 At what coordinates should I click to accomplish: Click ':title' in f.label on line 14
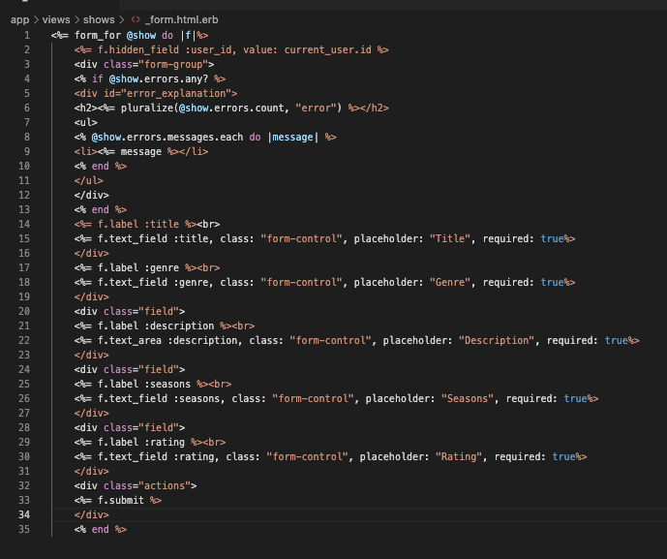pyautogui.click(x=162, y=225)
